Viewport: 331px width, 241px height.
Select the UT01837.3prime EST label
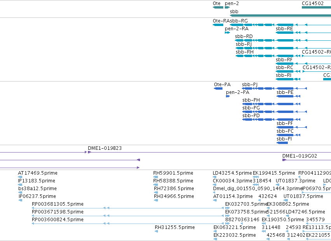(295, 181)
